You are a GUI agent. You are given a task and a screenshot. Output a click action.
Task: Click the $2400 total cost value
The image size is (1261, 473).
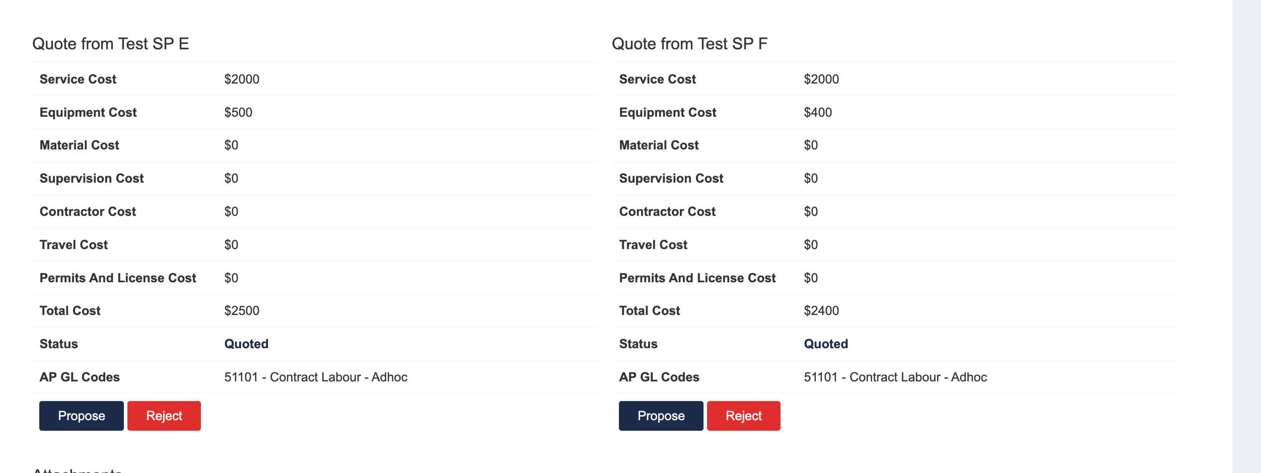tap(821, 310)
